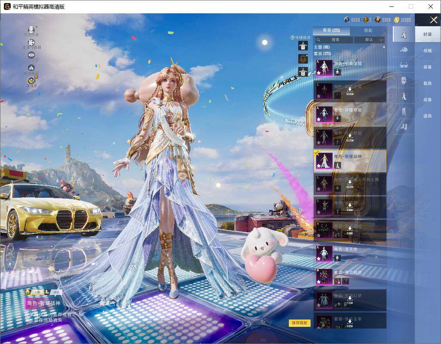Select outfit 套装-望之彼岸
Screen dimensions: 441x344
(x=350, y=277)
